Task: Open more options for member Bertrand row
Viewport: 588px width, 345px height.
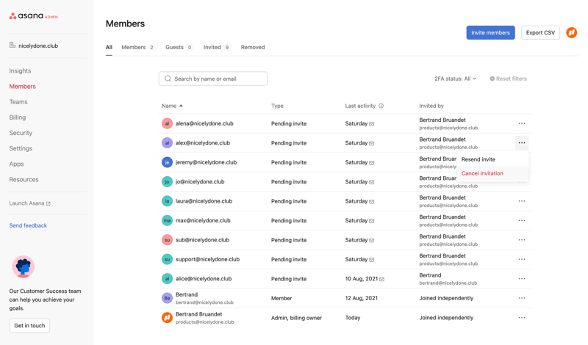Action: [522, 298]
